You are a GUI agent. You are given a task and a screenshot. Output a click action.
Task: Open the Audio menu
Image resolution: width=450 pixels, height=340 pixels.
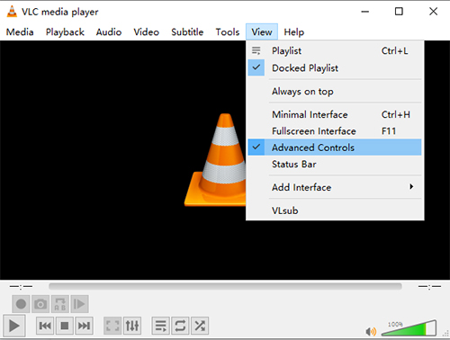(x=109, y=32)
